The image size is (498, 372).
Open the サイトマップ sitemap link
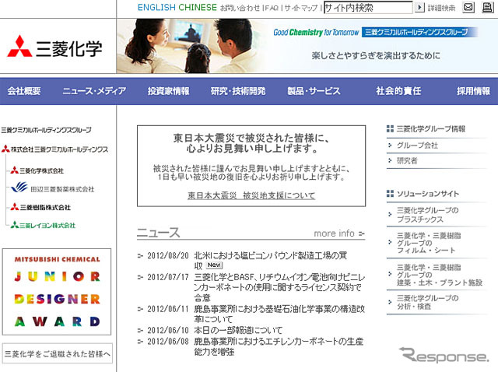(x=301, y=8)
